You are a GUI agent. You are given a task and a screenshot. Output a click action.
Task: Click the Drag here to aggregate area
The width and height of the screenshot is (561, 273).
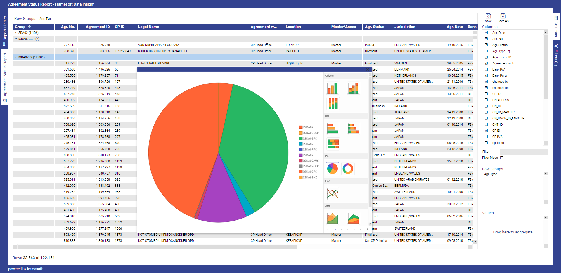click(512, 232)
